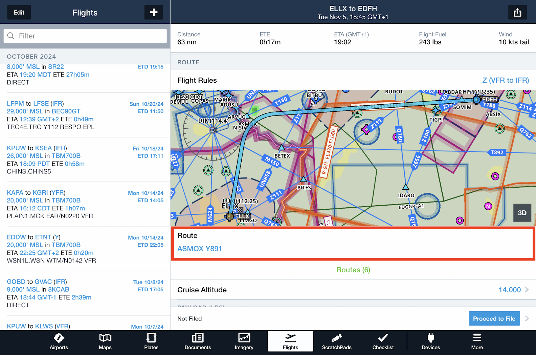Screen dimensions: 536x355
Task: Open the Checklist tab
Action: point(383,341)
